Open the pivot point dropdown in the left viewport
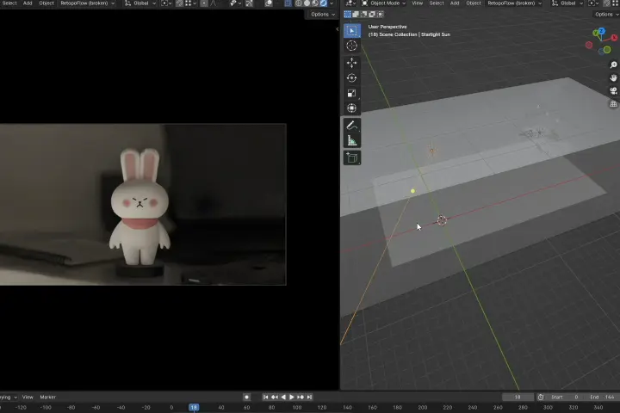 [x=166, y=3]
